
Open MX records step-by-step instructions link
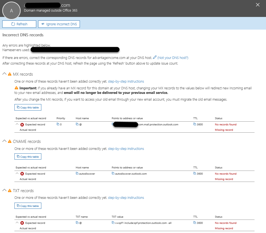pyautogui.click(x=126, y=82)
